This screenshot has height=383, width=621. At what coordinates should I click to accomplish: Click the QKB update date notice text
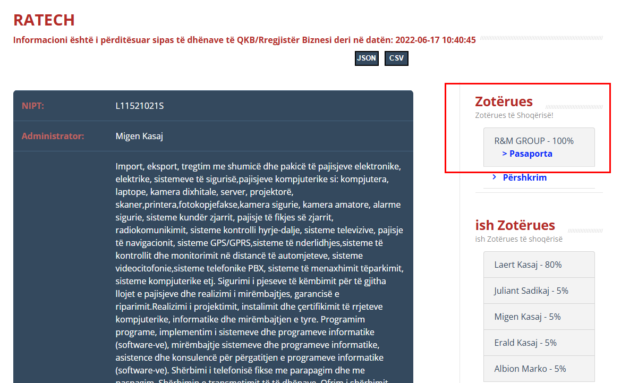[244, 40]
